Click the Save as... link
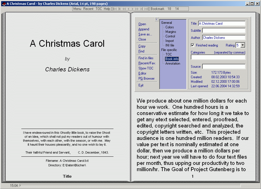261x189 pixels. tap(145, 34)
